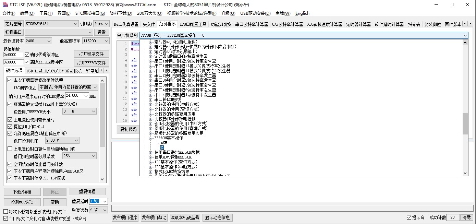The width and height of the screenshot is (476, 224).
Task: Select 比较器作外部掉电检测 in the tree
Action: pyautogui.click(x=175, y=119)
